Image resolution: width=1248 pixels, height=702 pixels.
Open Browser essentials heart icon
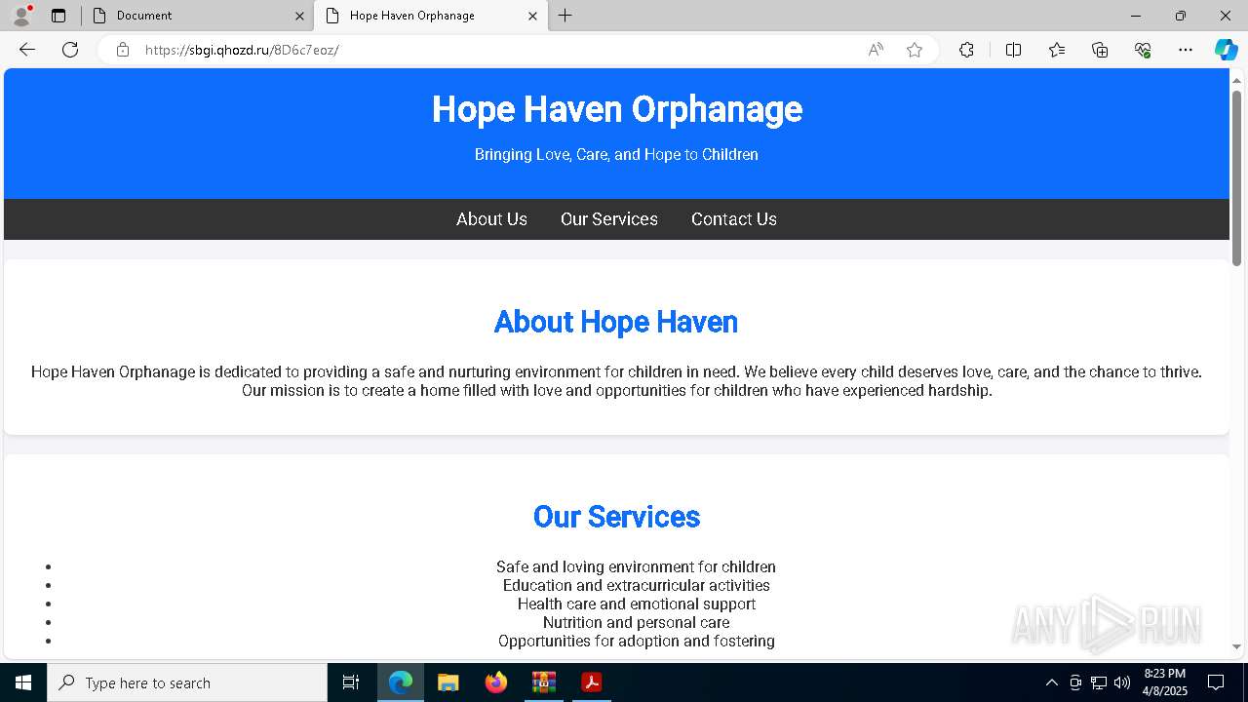[x=1143, y=50]
